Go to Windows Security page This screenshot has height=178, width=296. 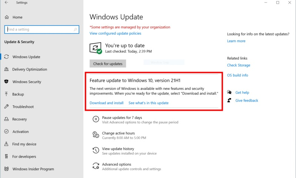[x=27, y=82]
